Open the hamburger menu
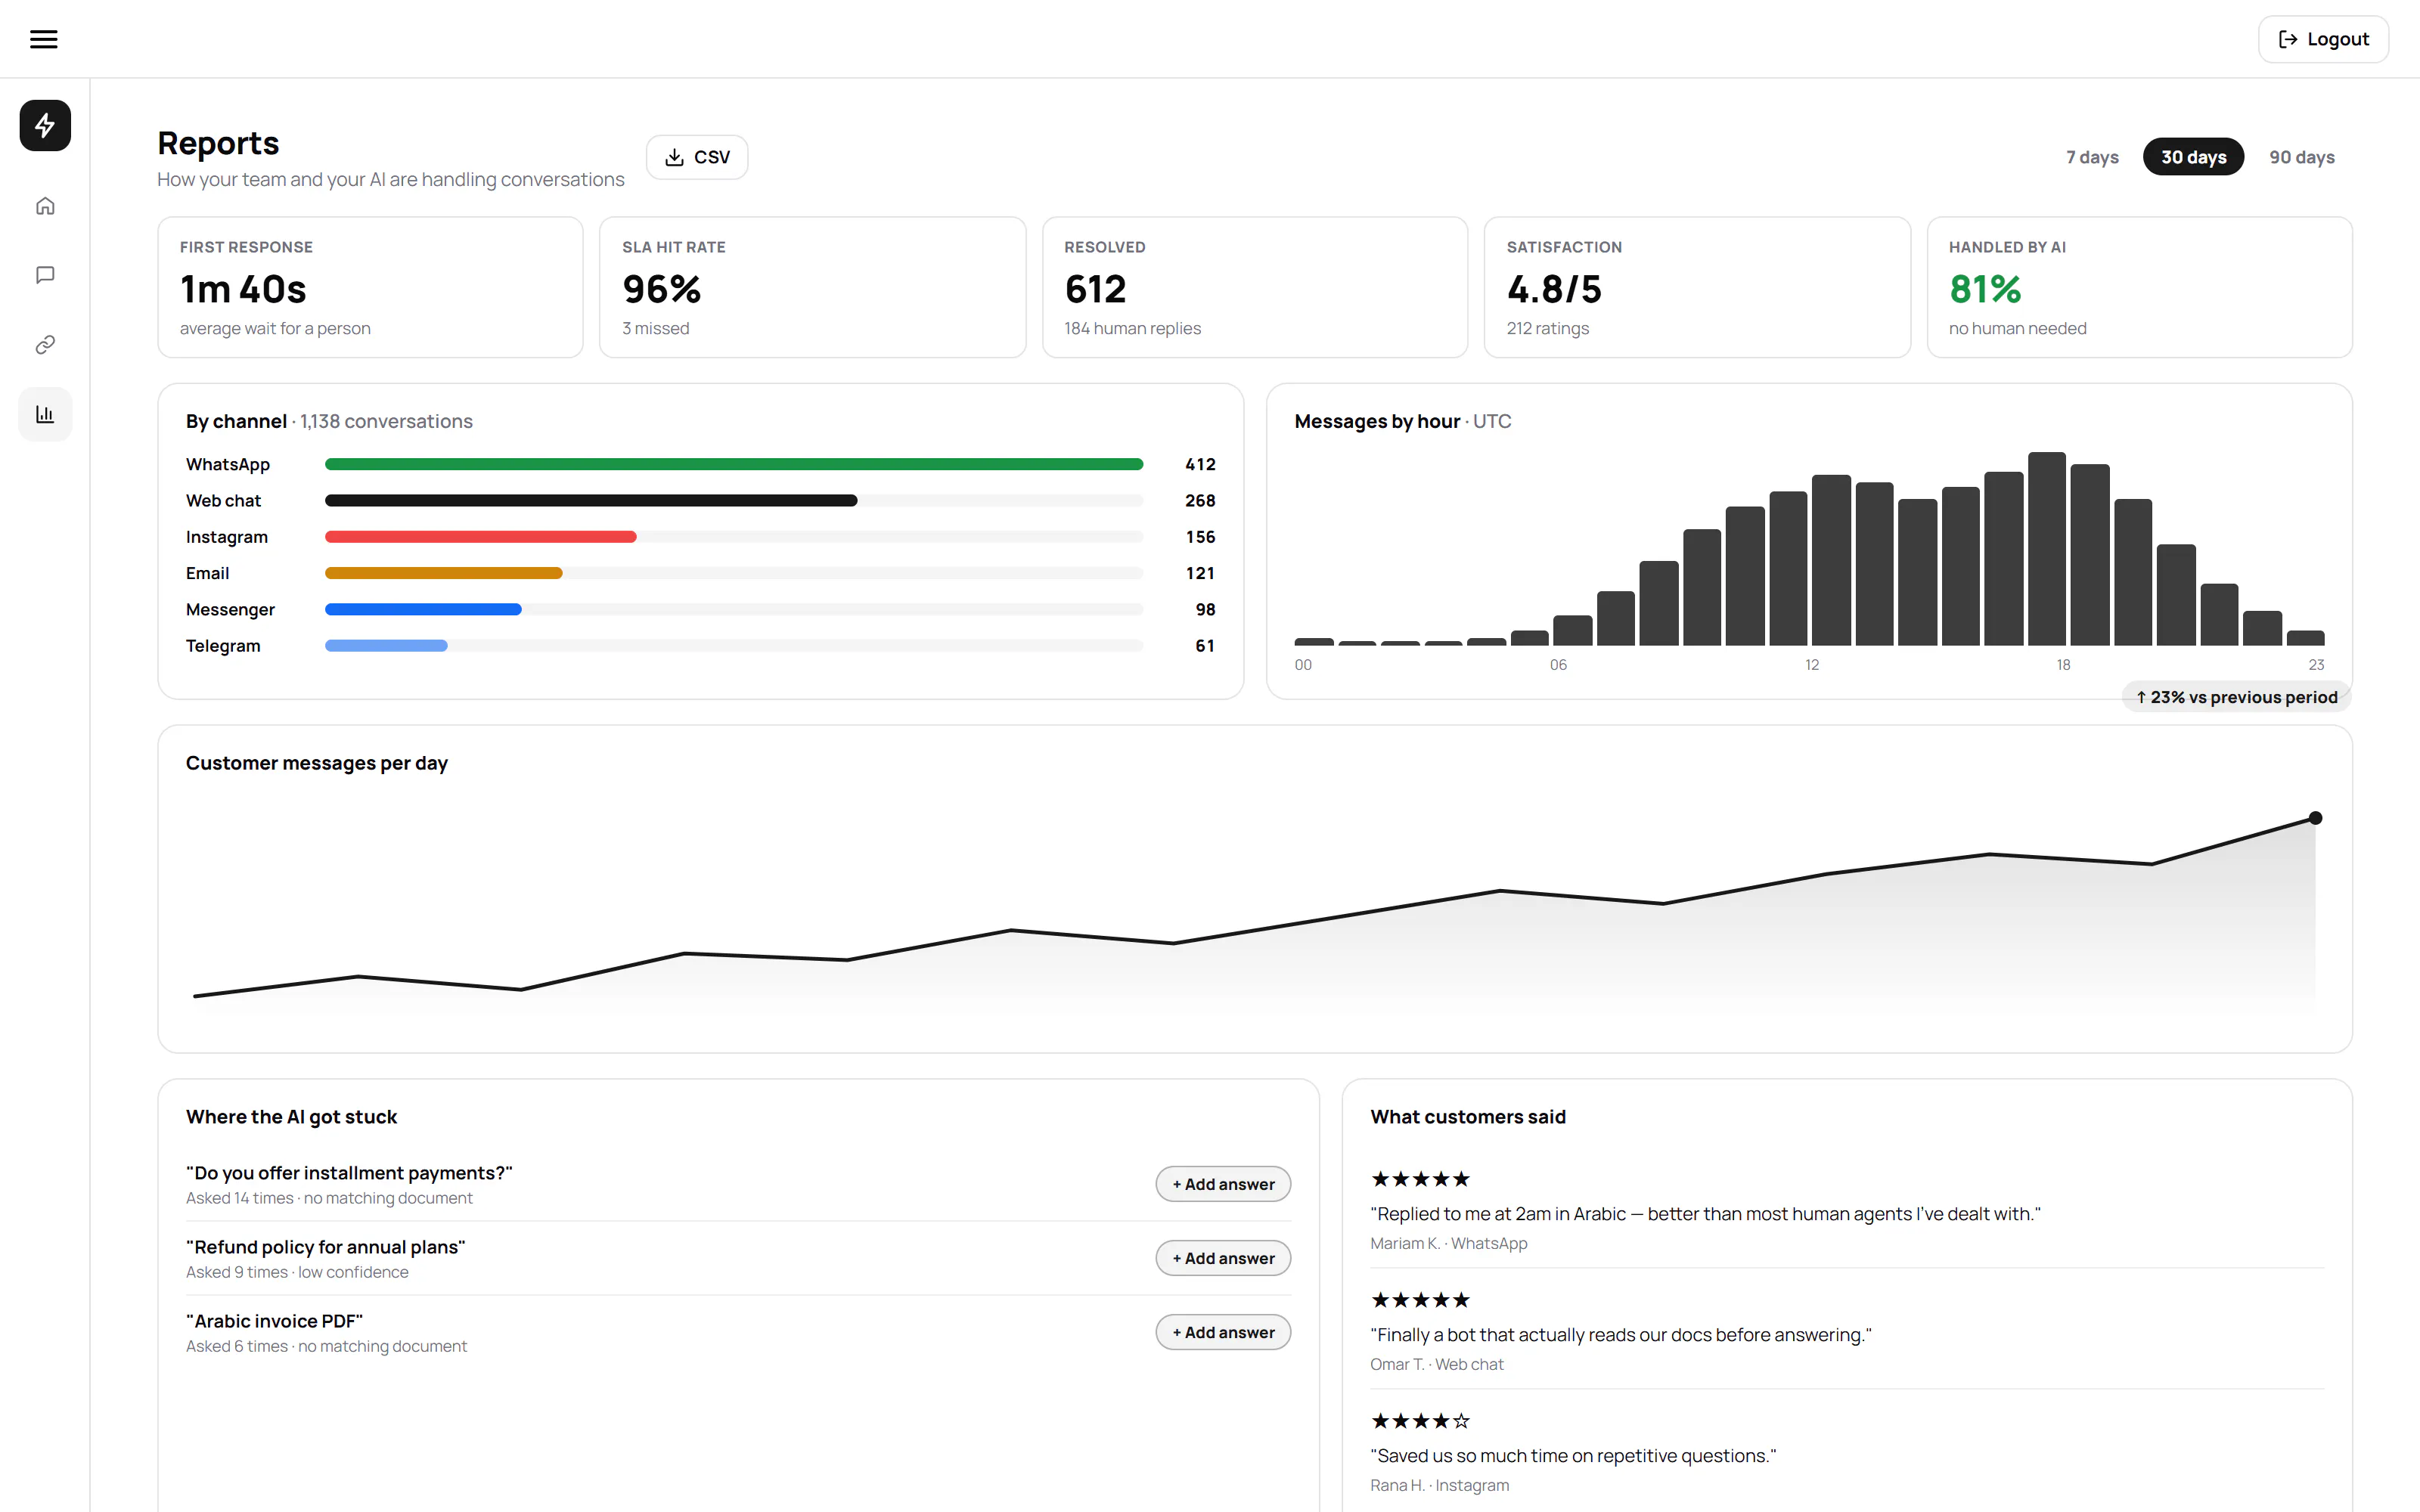The width and height of the screenshot is (2420, 1512). coord(43,39)
